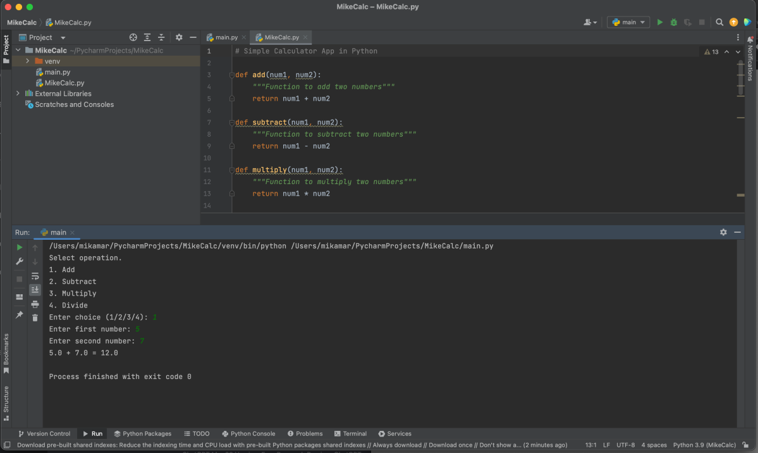Screen dimensions: 758x453
Task: Open the main run configuration dropdown
Action: pyautogui.click(x=628, y=22)
